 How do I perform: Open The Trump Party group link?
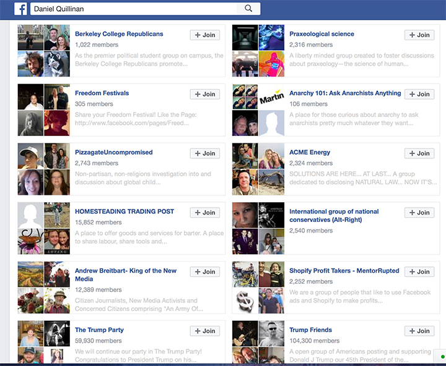pos(99,330)
